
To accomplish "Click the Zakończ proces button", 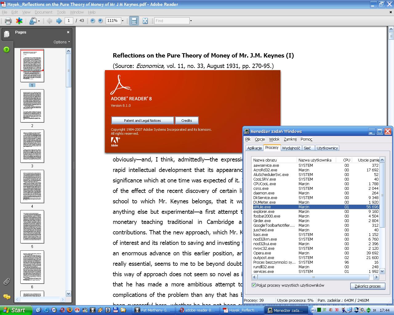I will pos(368,286).
